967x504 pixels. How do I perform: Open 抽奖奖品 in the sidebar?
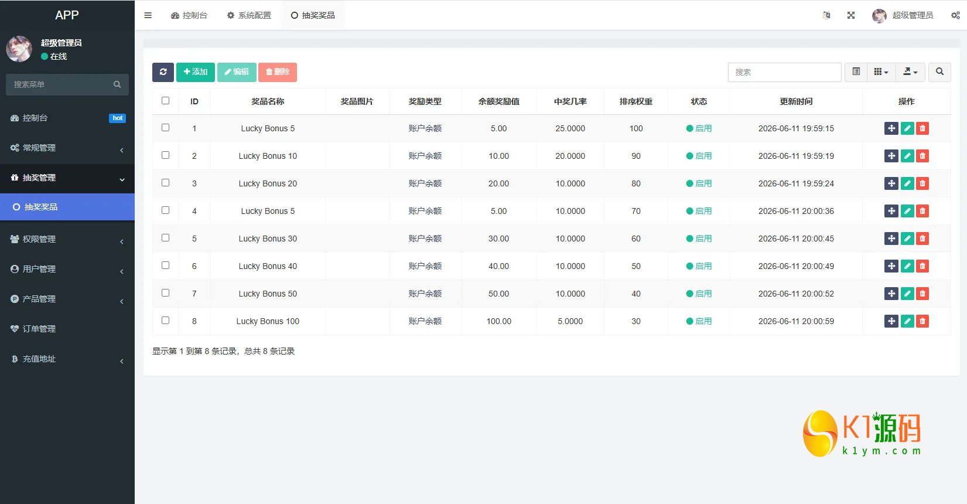67,207
